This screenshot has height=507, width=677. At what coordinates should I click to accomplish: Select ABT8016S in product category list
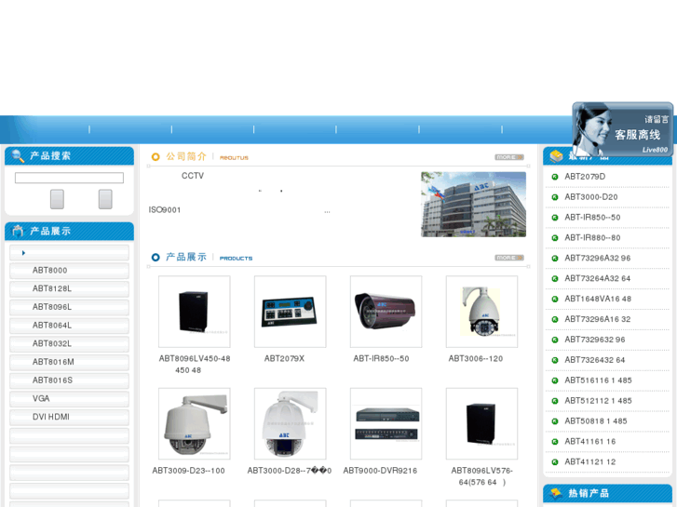coord(69,380)
